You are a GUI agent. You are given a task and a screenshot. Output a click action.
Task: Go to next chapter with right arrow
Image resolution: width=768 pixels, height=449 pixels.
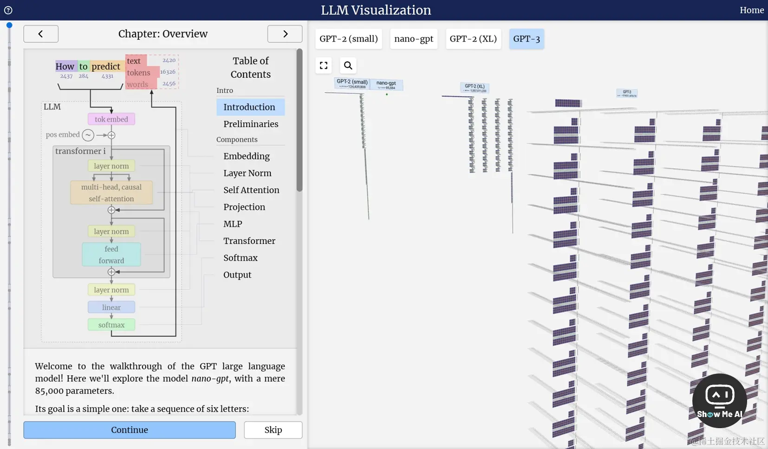[x=285, y=34]
